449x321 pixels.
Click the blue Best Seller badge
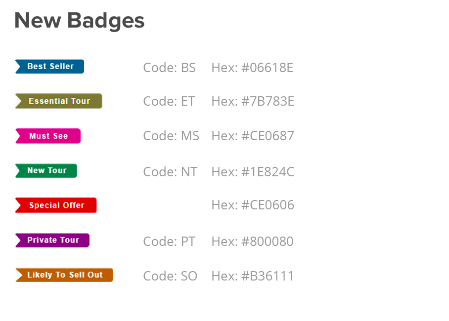pos(49,66)
